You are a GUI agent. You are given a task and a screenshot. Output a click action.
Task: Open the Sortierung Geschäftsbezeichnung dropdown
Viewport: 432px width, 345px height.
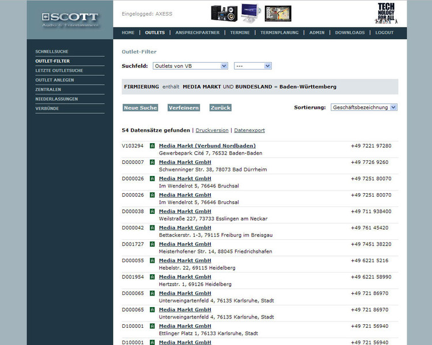pyautogui.click(x=364, y=108)
